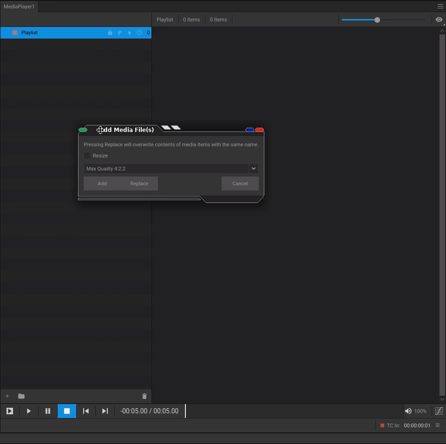
Task: Toggle the P icon on Playlist row
Action: (x=120, y=33)
